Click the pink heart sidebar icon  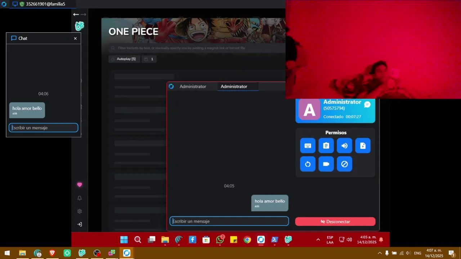tap(80, 185)
